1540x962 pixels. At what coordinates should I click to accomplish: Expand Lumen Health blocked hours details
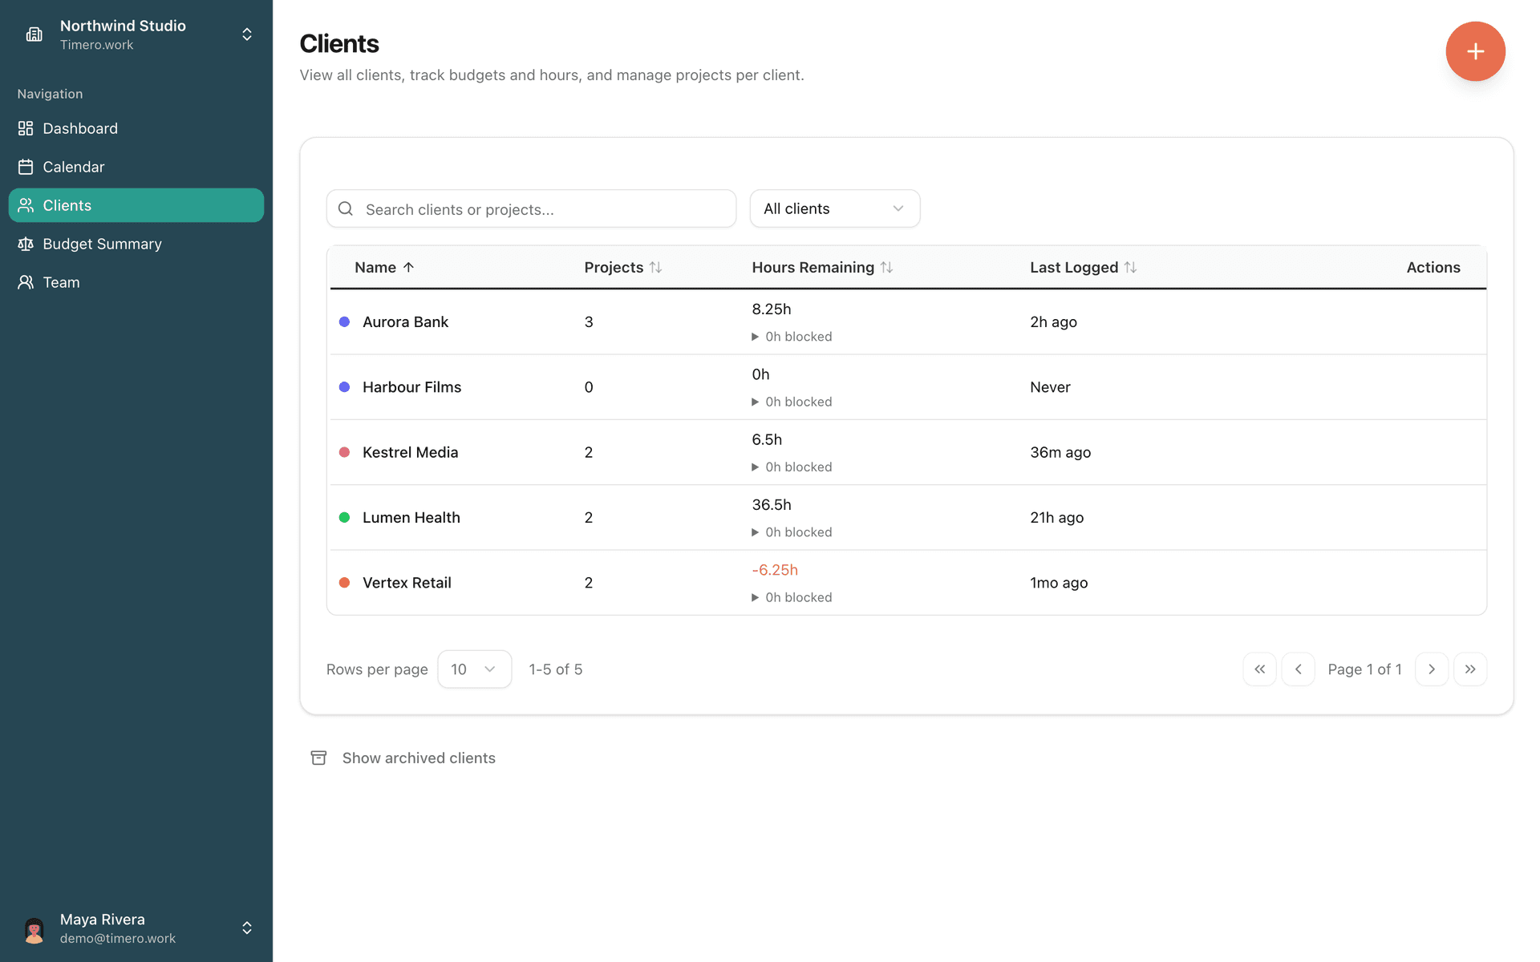755,532
